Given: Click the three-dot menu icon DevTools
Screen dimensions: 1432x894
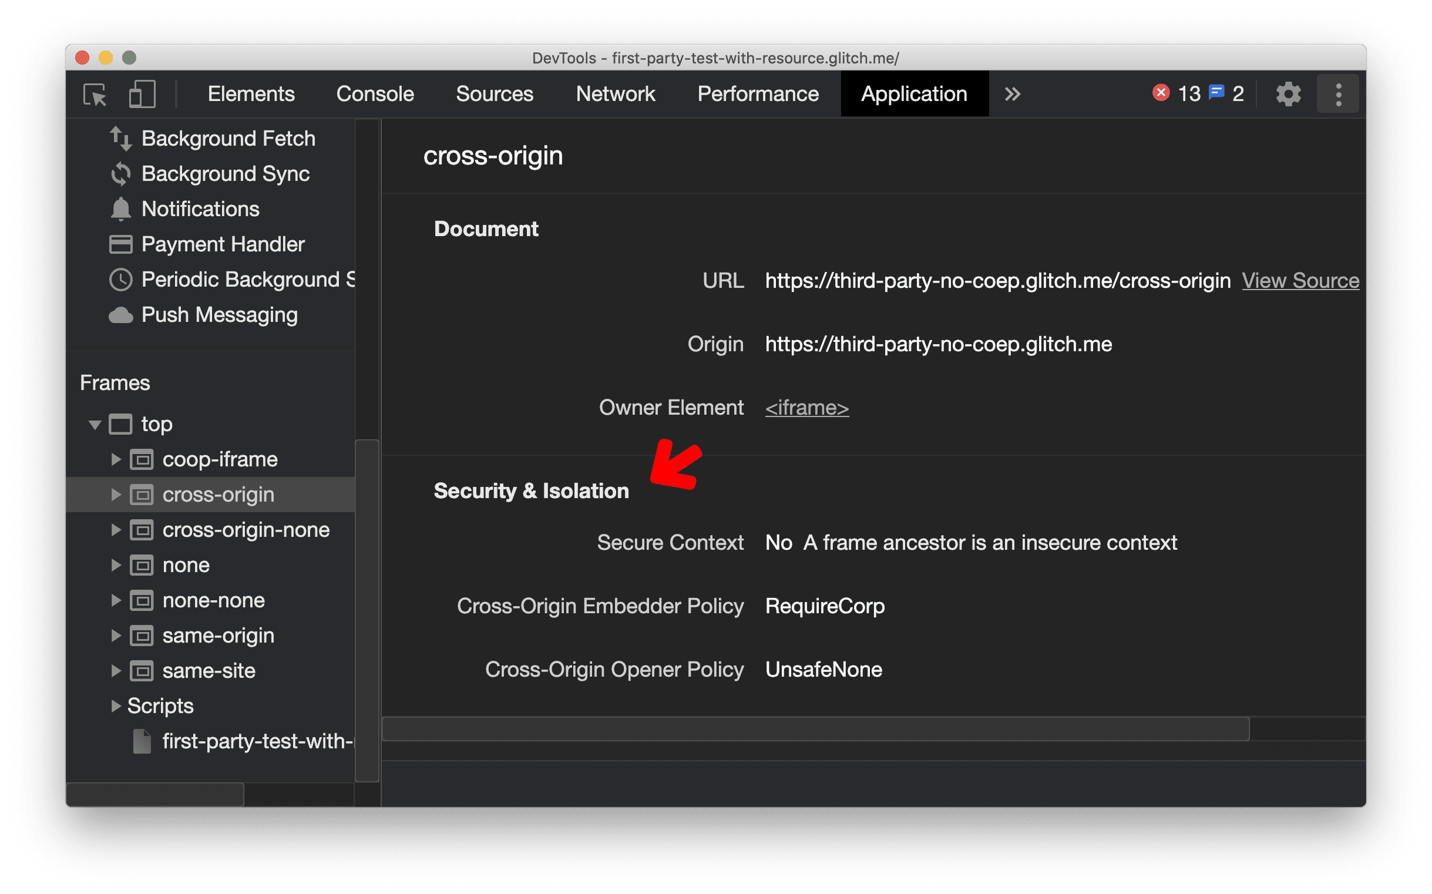Looking at the screenshot, I should pos(1339,95).
